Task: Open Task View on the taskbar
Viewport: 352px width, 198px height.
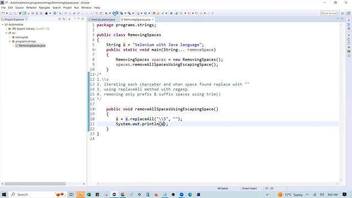Action: pyautogui.click(x=71, y=194)
